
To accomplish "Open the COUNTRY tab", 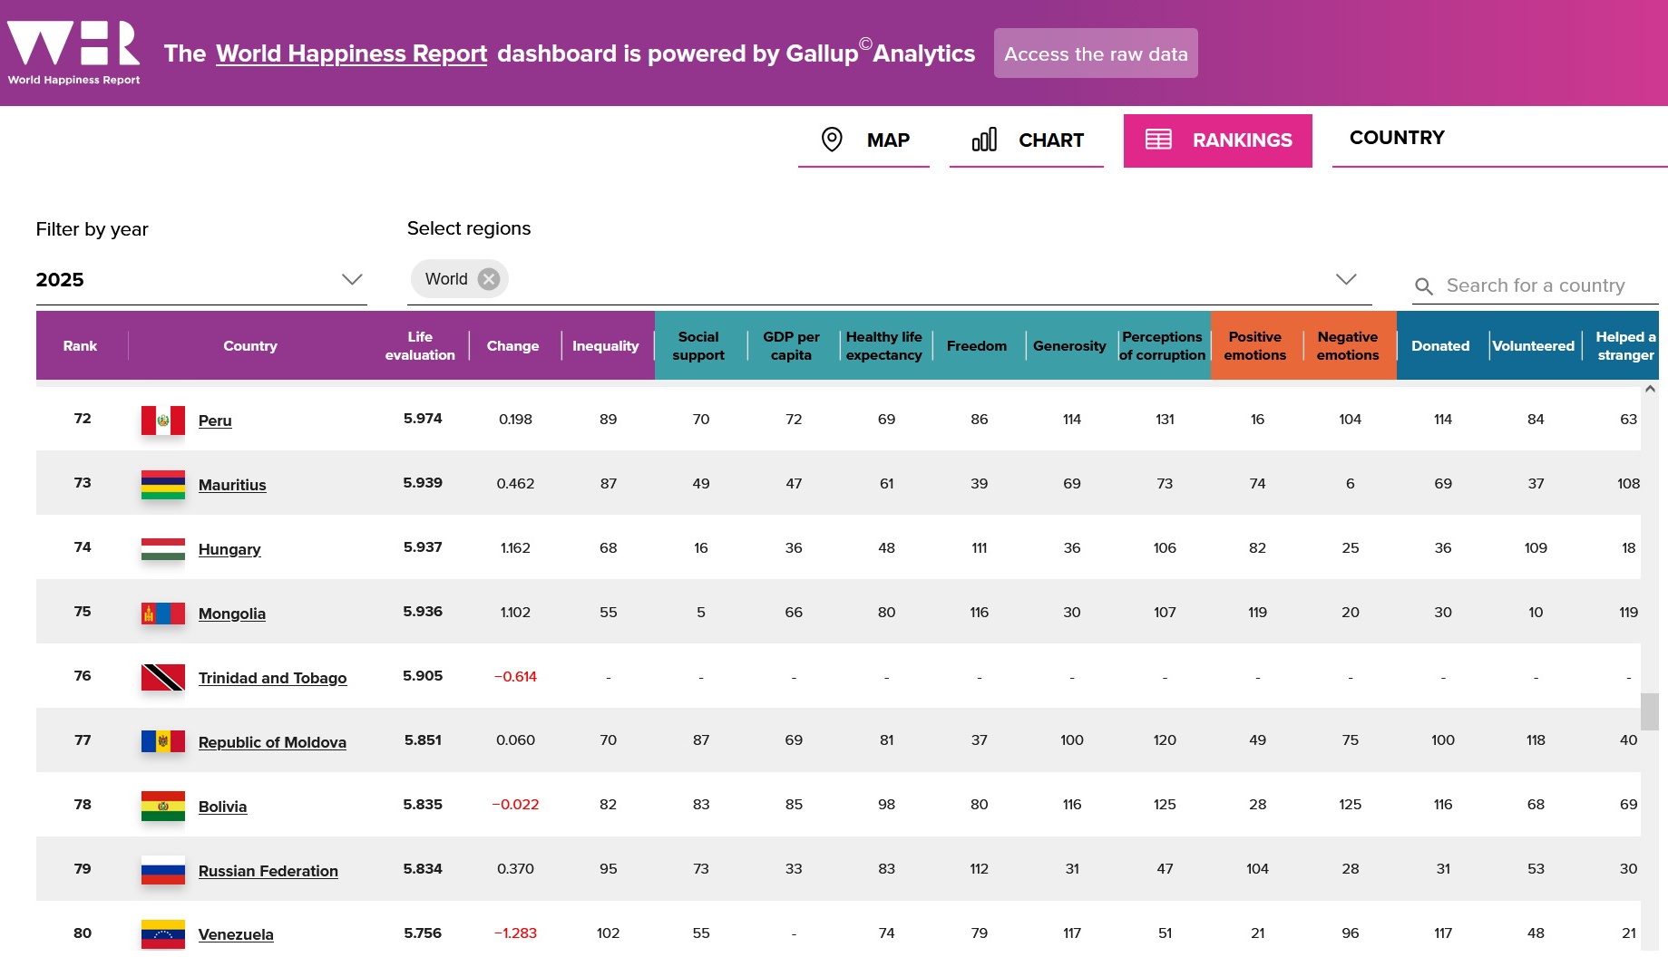I will click(1397, 138).
